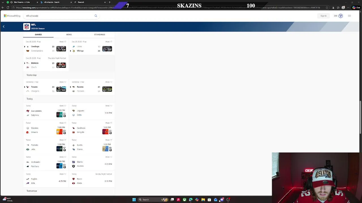This screenshot has height=203, width=362.
Task: Open File Explorer from the taskbar
Action: (x=203, y=200)
